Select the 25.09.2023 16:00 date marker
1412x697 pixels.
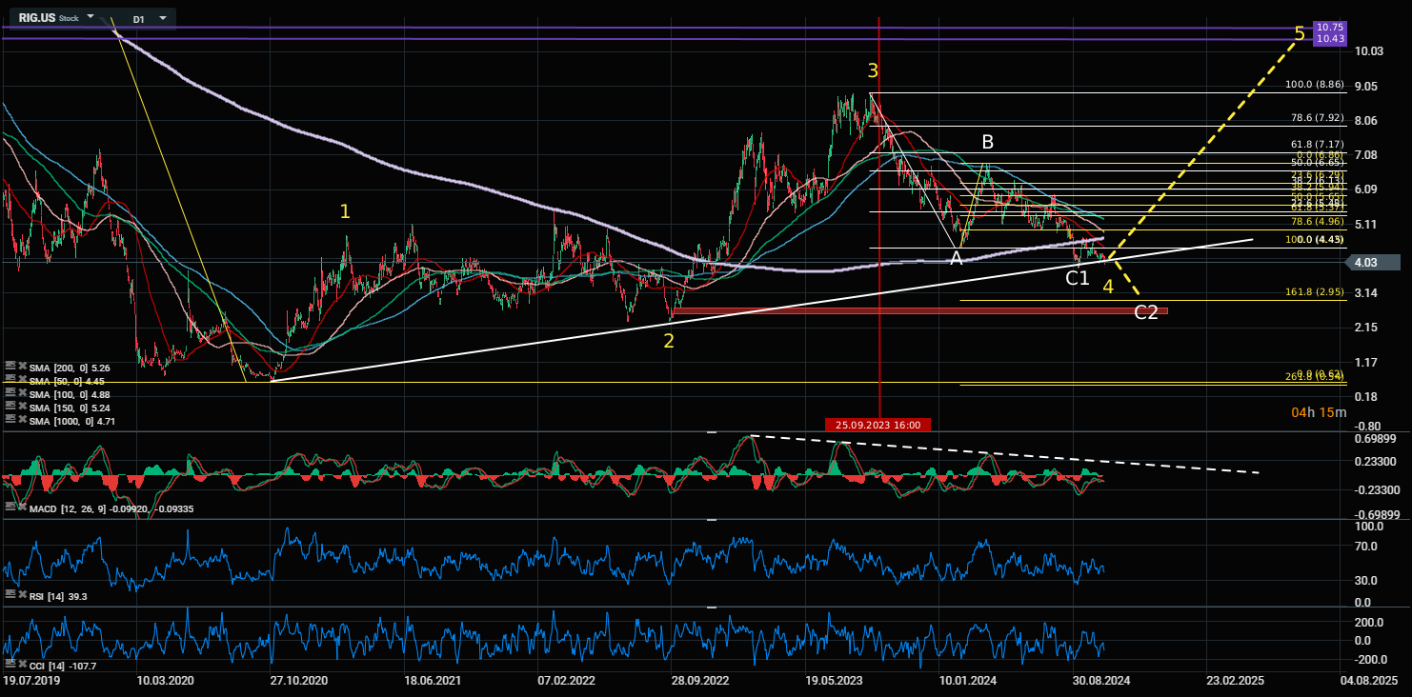877,425
